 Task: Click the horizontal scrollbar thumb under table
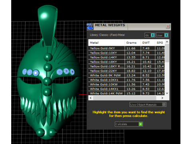click(x=125, y=98)
